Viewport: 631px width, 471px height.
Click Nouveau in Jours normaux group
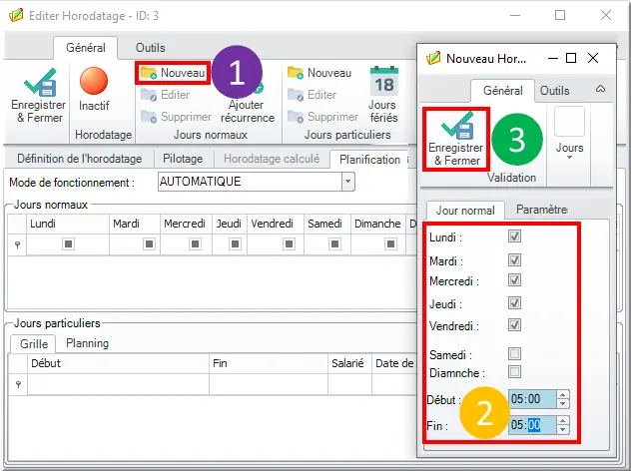coord(173,73)
